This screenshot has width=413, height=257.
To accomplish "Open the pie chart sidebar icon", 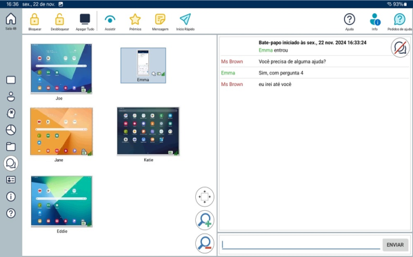I will tap(11, 130).
